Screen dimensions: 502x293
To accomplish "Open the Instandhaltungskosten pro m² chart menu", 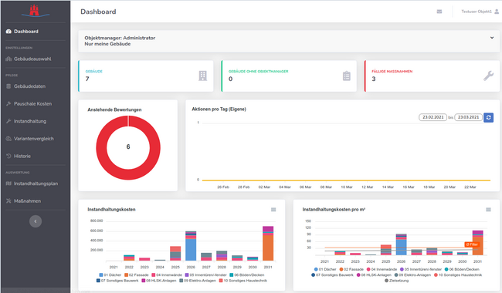I will click(x=488, y=210).
